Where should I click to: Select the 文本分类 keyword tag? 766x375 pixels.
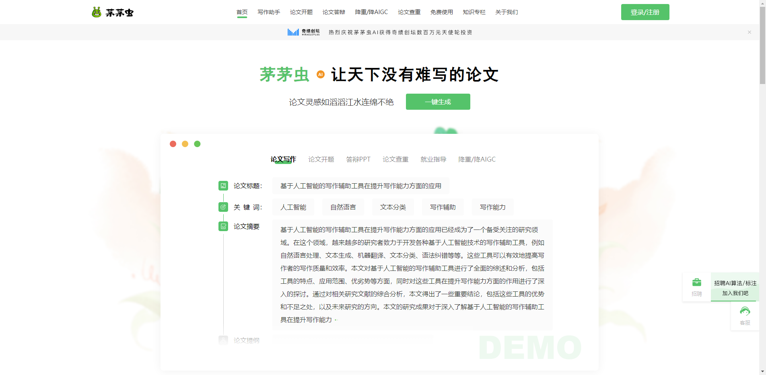[x=393, y=207]
